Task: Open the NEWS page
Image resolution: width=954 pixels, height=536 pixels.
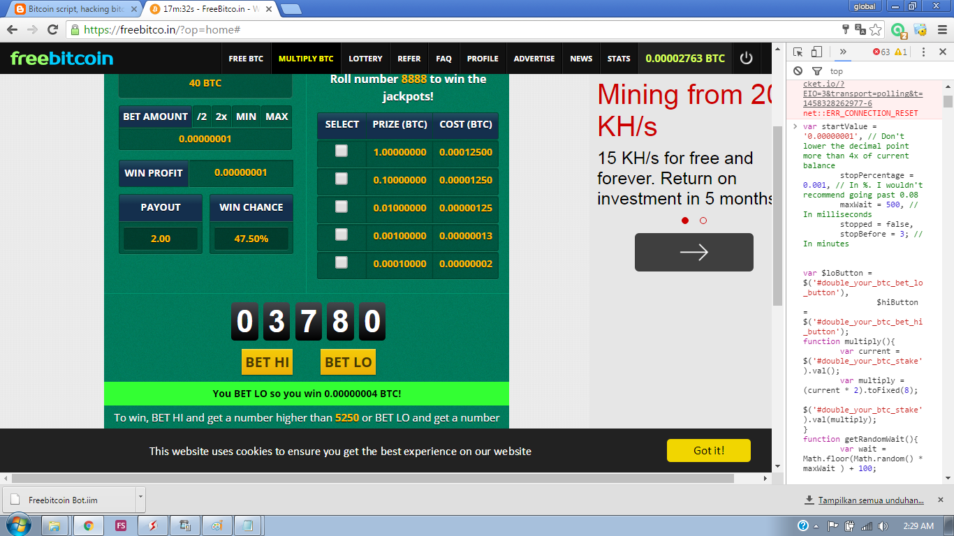Action: [581, 59]
